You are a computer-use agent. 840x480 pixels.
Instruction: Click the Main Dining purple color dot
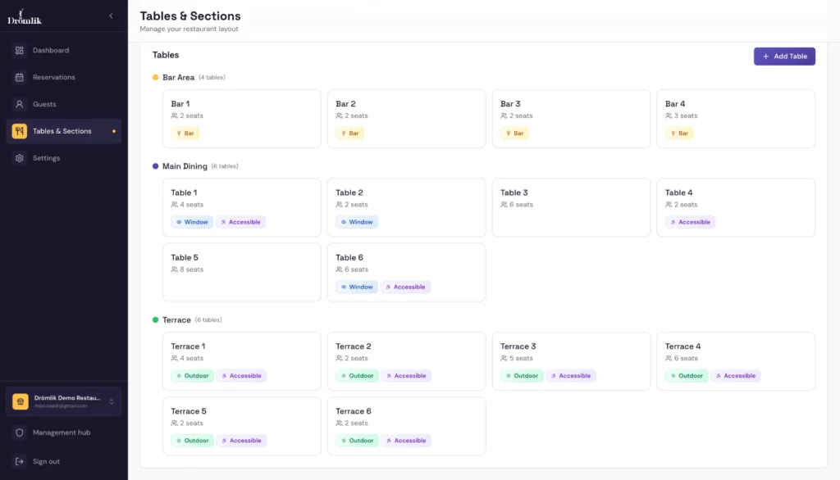pos(155,166)
